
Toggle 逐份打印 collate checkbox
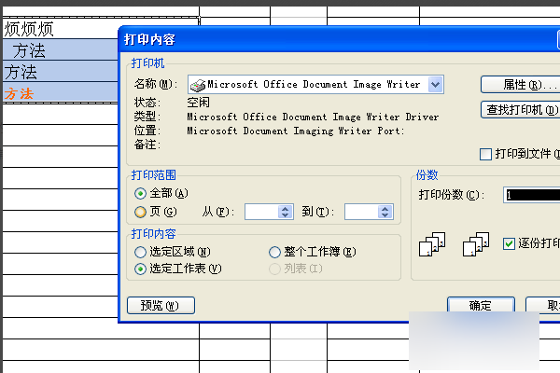coord(509,243)
